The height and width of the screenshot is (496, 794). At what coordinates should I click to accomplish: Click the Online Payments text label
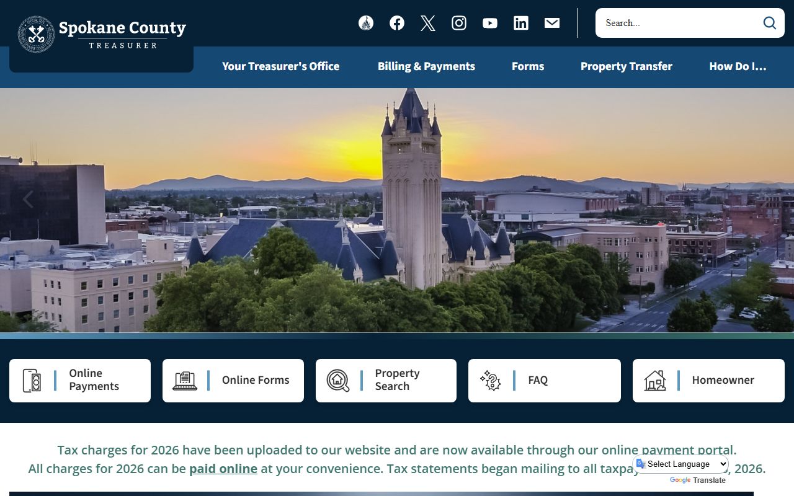pyautogui.click(x=94, y=379)
